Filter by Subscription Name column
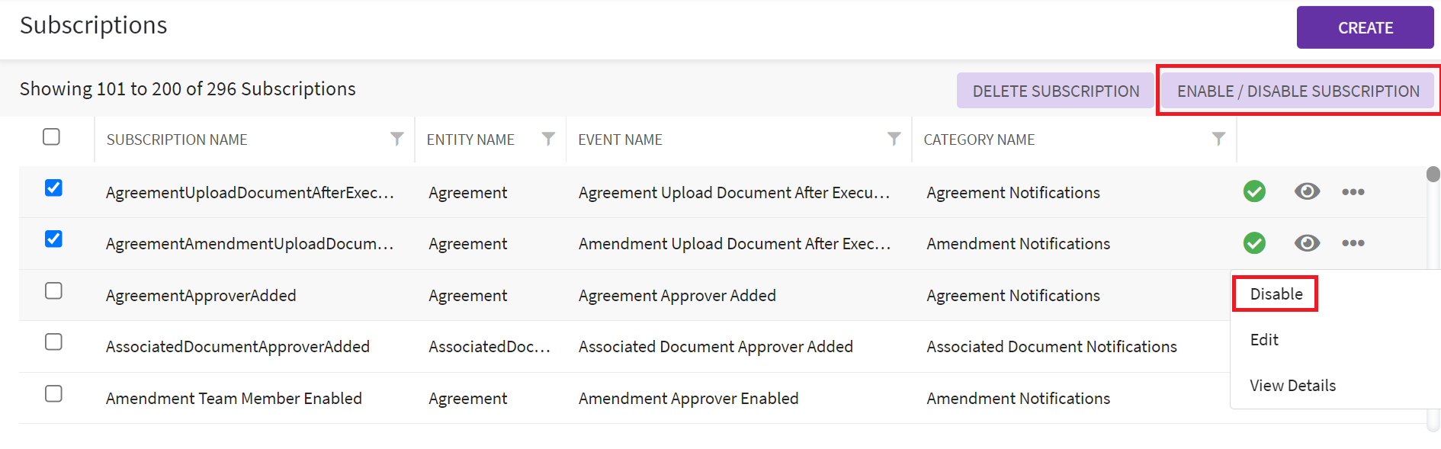Viewport: 1441px width, 449px height. (x=396, y=139)
